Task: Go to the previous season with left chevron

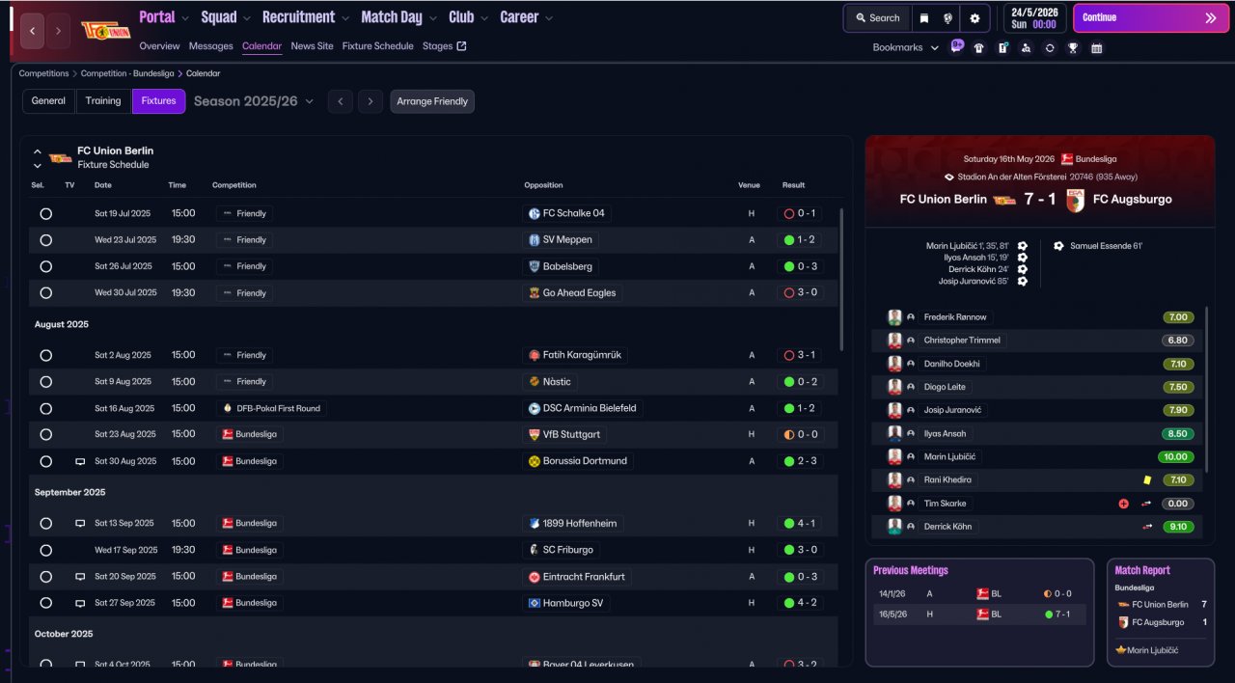Action: [340, 101]
